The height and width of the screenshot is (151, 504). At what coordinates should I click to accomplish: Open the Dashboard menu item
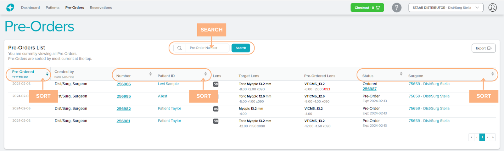30,8
